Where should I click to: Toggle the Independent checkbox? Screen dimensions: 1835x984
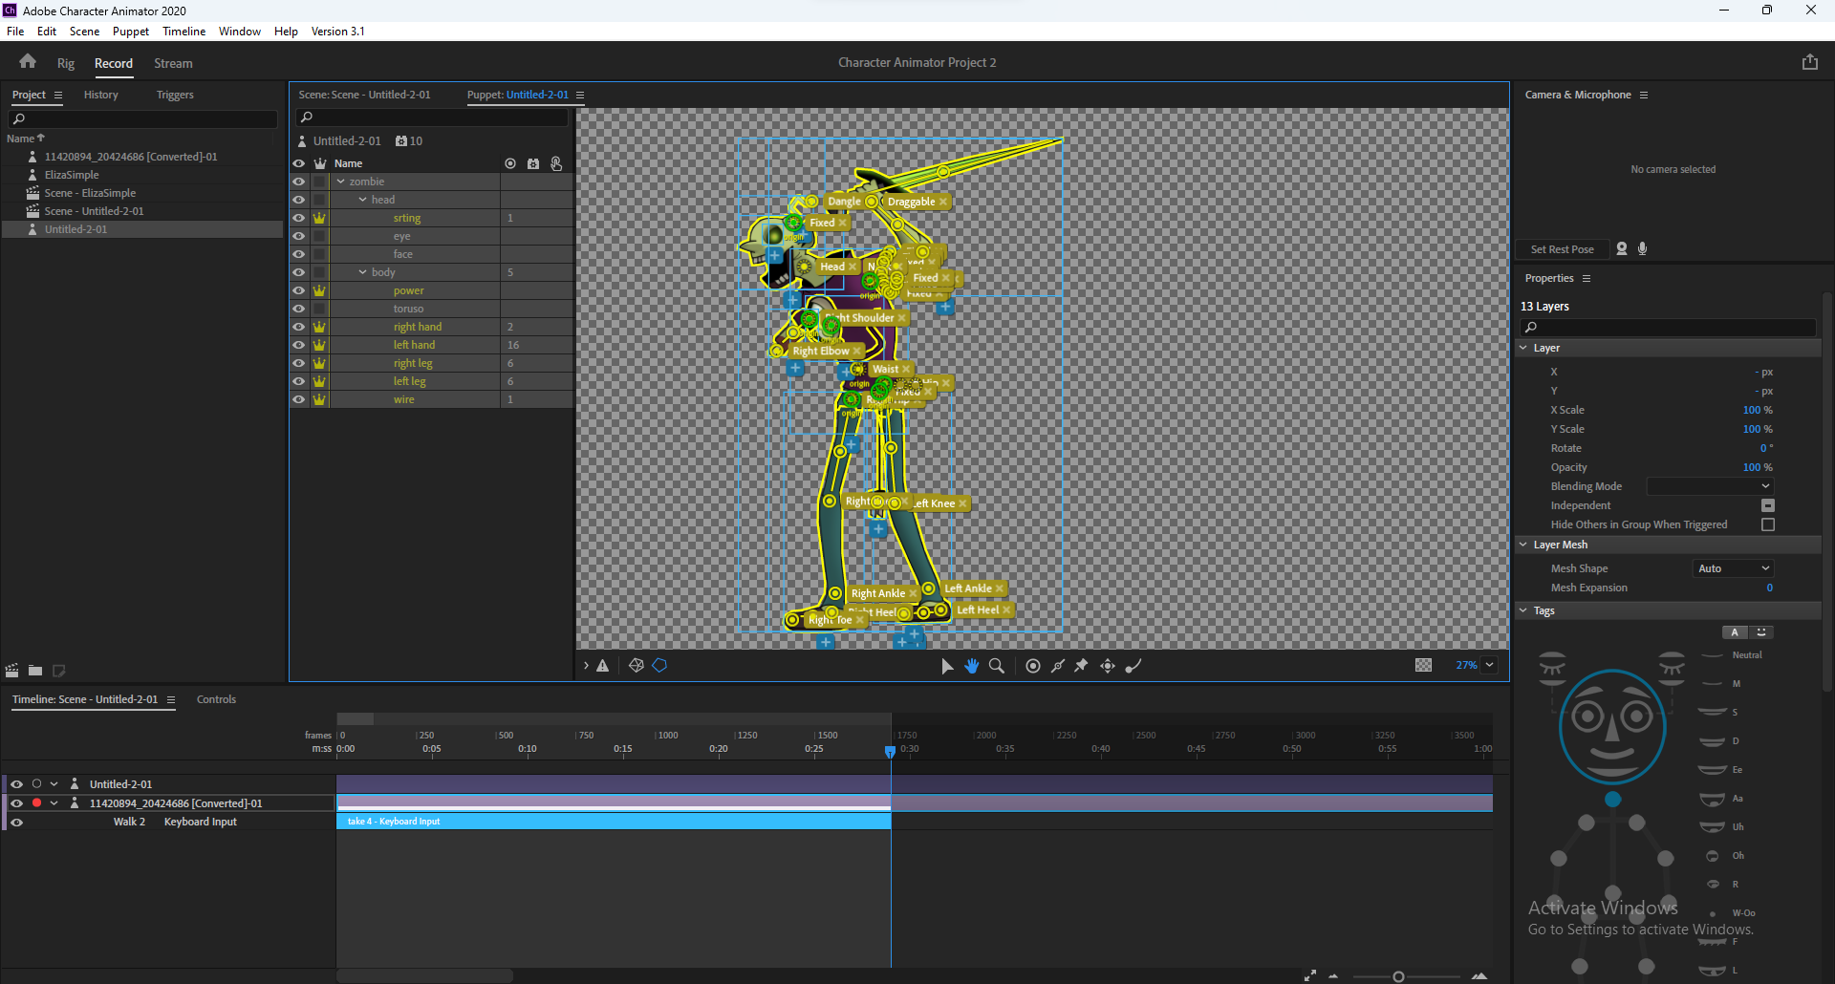pos(1768,505)
